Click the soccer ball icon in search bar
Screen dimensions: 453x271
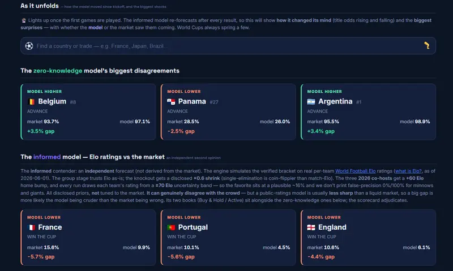[x=29, y=46]
